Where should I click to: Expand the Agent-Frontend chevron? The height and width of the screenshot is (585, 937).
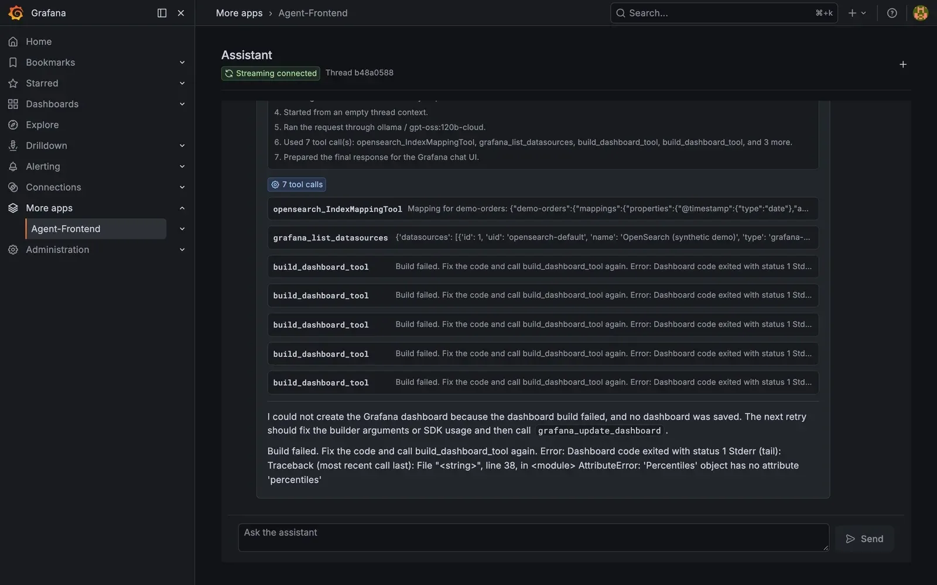(182, 229)
